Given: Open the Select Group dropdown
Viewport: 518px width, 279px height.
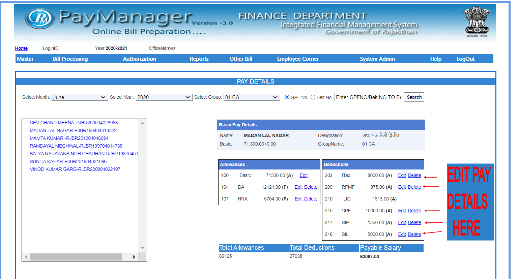Looking at the screenshot, I should 252,97.
